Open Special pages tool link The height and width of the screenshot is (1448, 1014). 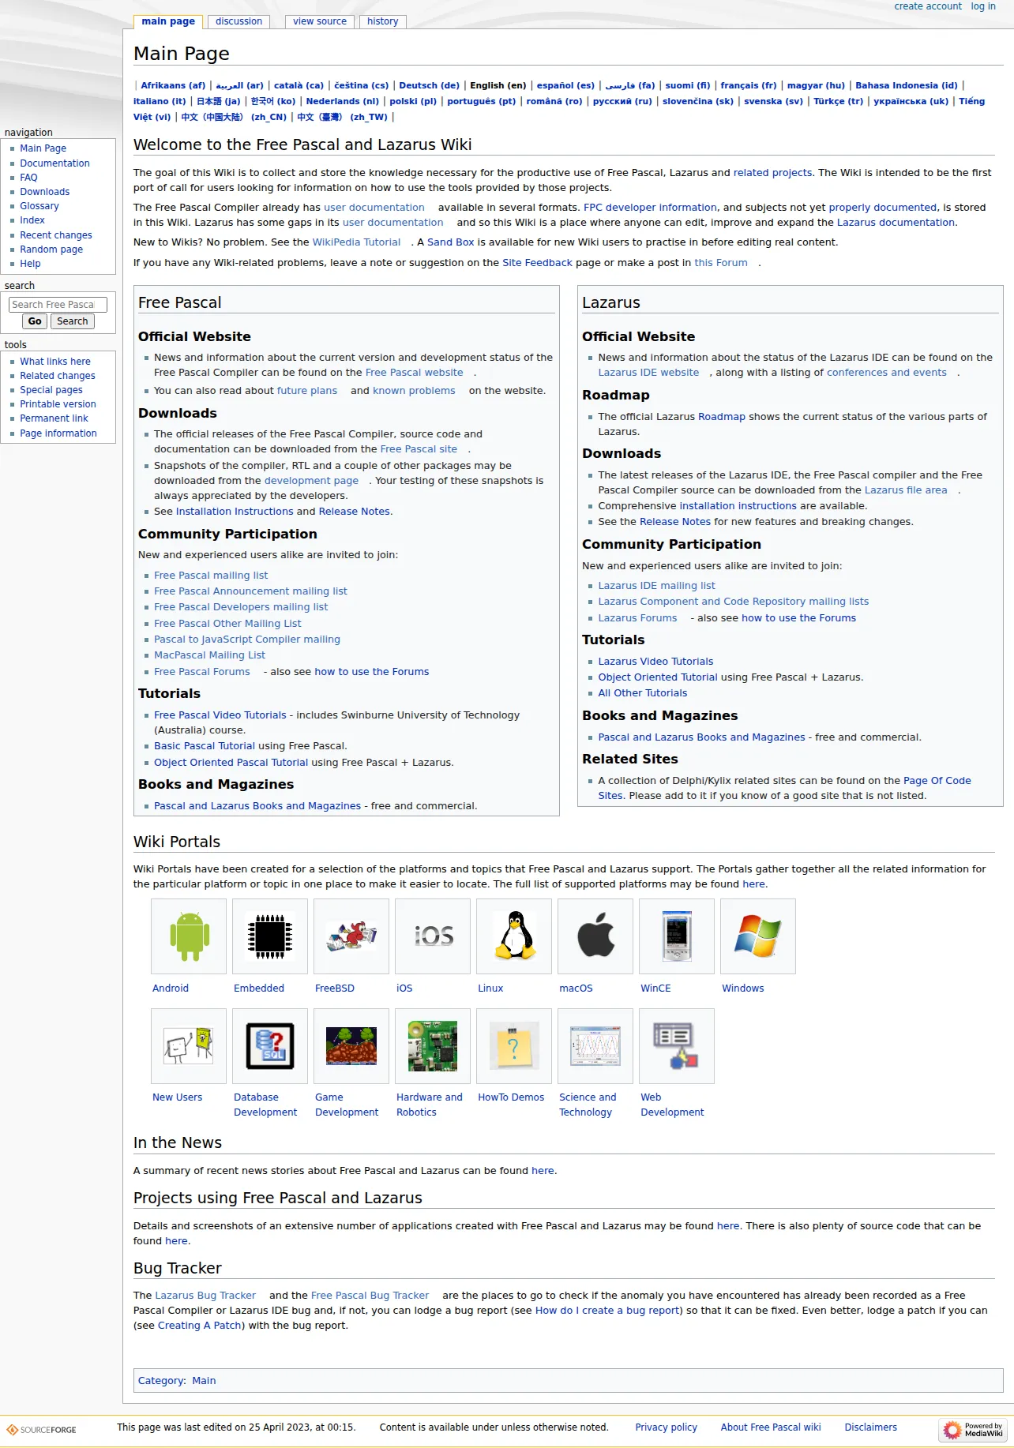(x=51, y=390)
